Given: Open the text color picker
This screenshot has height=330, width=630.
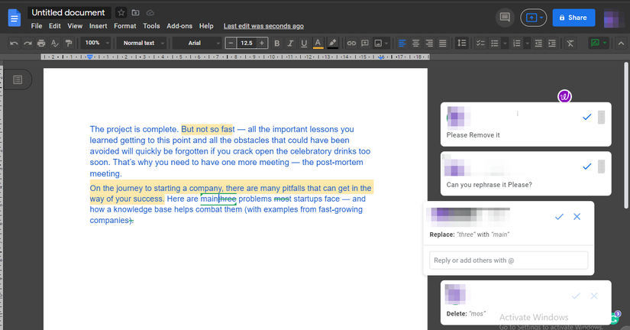Looking at the screenshot, I should click(318, 43).
